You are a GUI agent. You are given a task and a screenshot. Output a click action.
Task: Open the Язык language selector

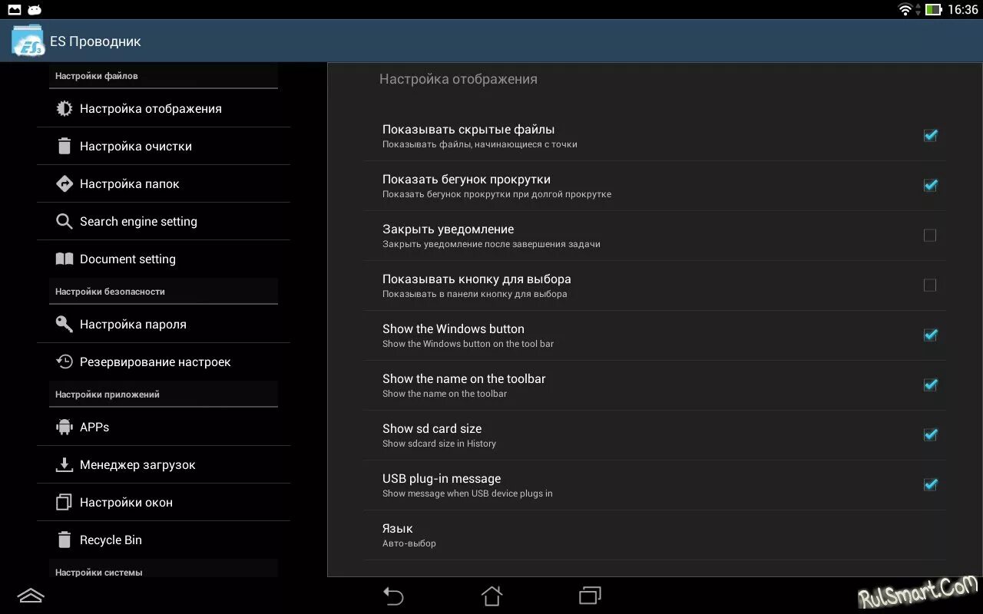coord(655,535)
